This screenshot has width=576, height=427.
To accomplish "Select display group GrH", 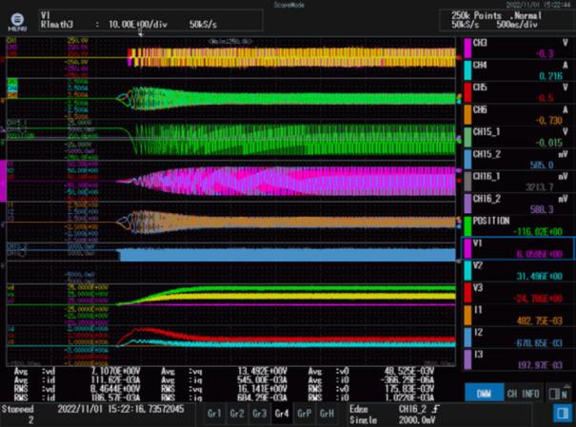I will tap(327, 414).
